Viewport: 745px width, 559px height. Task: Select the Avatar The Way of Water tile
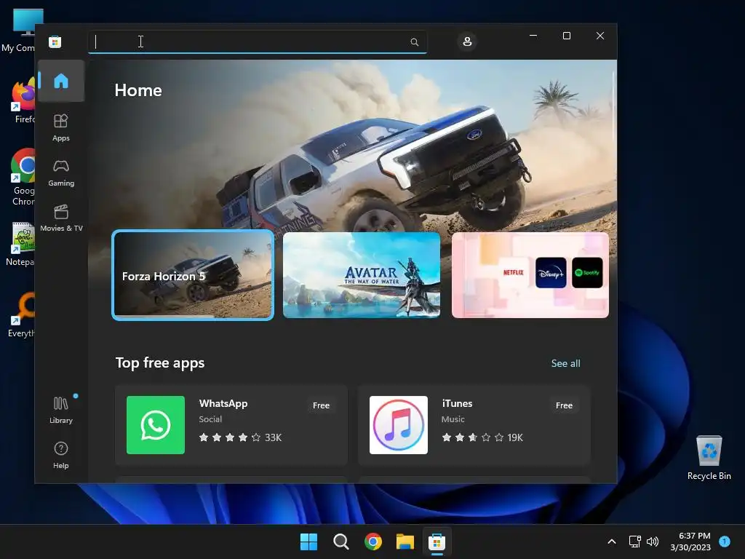362,275
